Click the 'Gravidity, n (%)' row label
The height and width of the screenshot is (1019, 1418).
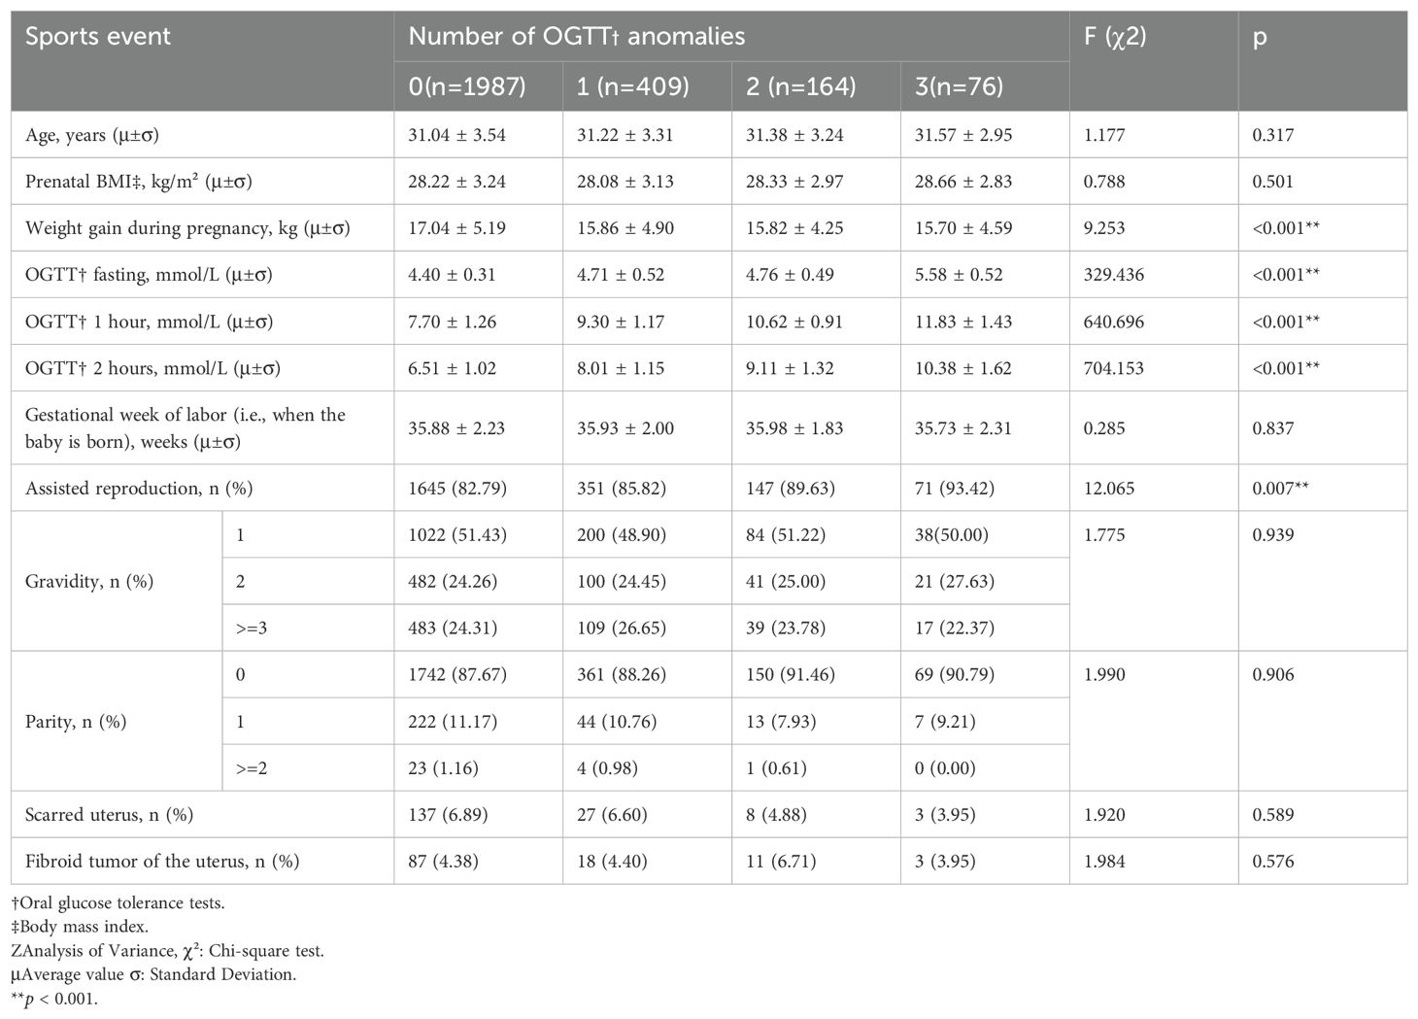[x=89, y=581]
